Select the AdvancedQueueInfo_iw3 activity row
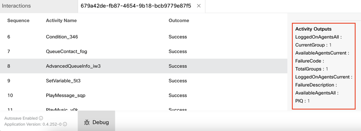 coord(144,66)
